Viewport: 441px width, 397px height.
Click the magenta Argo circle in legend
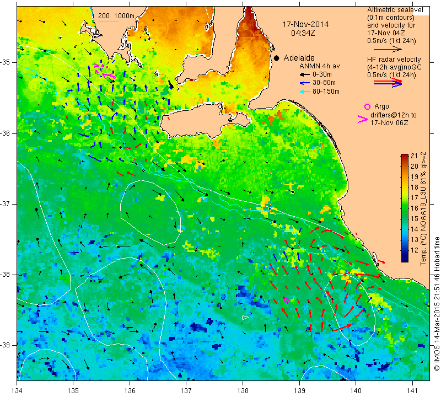(x=367, y=106)
